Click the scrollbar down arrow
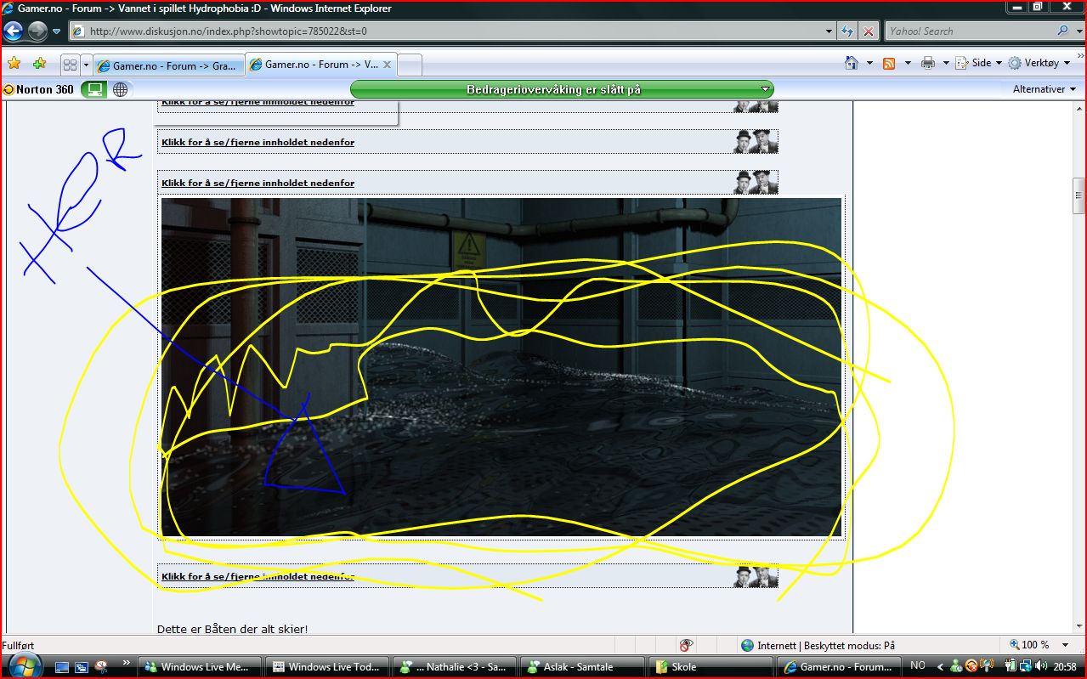The width and height of the screenshot is (1087, 679). pos(1079,627)
